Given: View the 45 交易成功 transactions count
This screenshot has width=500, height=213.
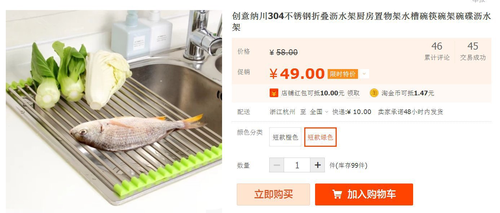Looking at the screenshot, I should [x=473, y=51].
